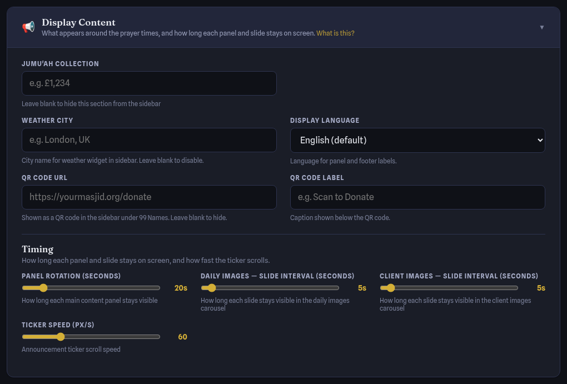Click the 'Client Images — Slide Interval (Seconds)' label
This screenshot has width=567, height=384.
point(459,276)
